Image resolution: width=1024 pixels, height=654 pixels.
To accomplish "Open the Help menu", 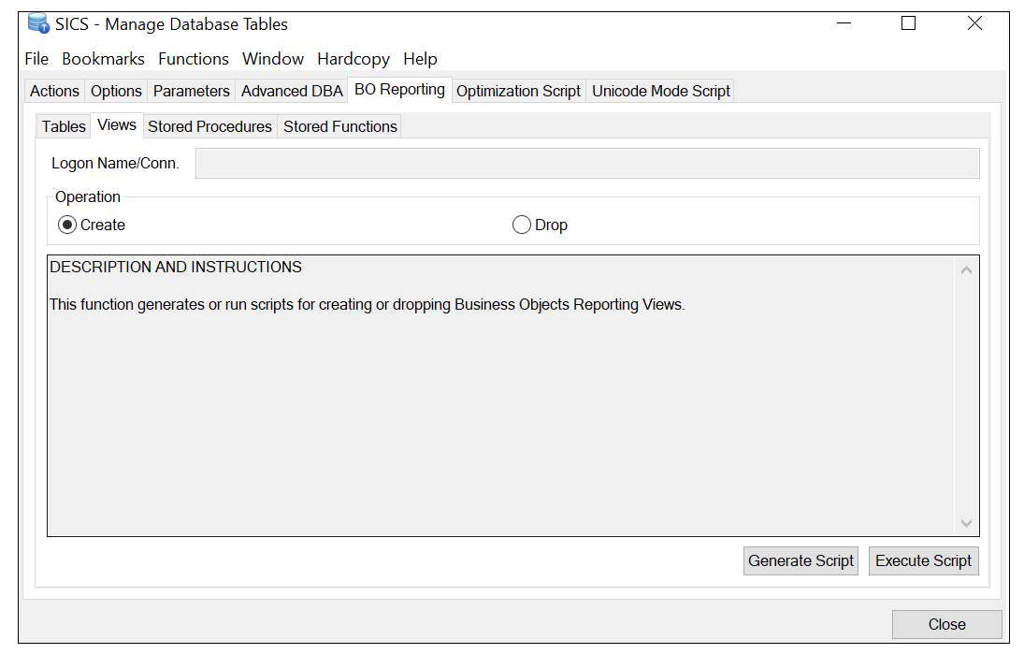I will point(420,59).
